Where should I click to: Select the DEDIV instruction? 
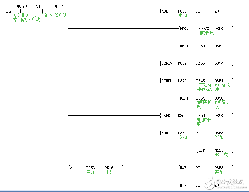167,63
